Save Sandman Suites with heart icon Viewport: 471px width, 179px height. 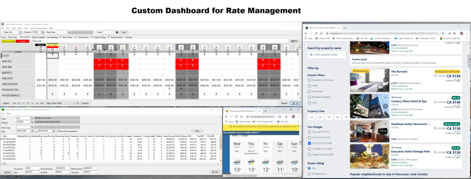(x=386, y=124)
